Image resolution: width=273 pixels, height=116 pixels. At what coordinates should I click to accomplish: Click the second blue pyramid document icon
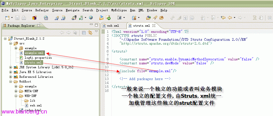(x=63, y=18)
